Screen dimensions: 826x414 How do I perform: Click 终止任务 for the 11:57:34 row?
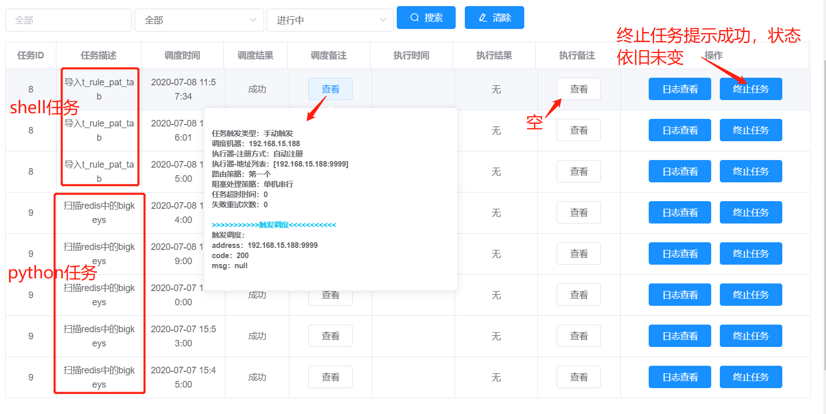click(751, 89)
